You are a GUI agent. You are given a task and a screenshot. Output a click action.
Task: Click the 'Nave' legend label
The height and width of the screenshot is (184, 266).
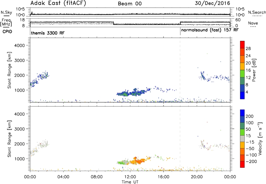[253, 23]
